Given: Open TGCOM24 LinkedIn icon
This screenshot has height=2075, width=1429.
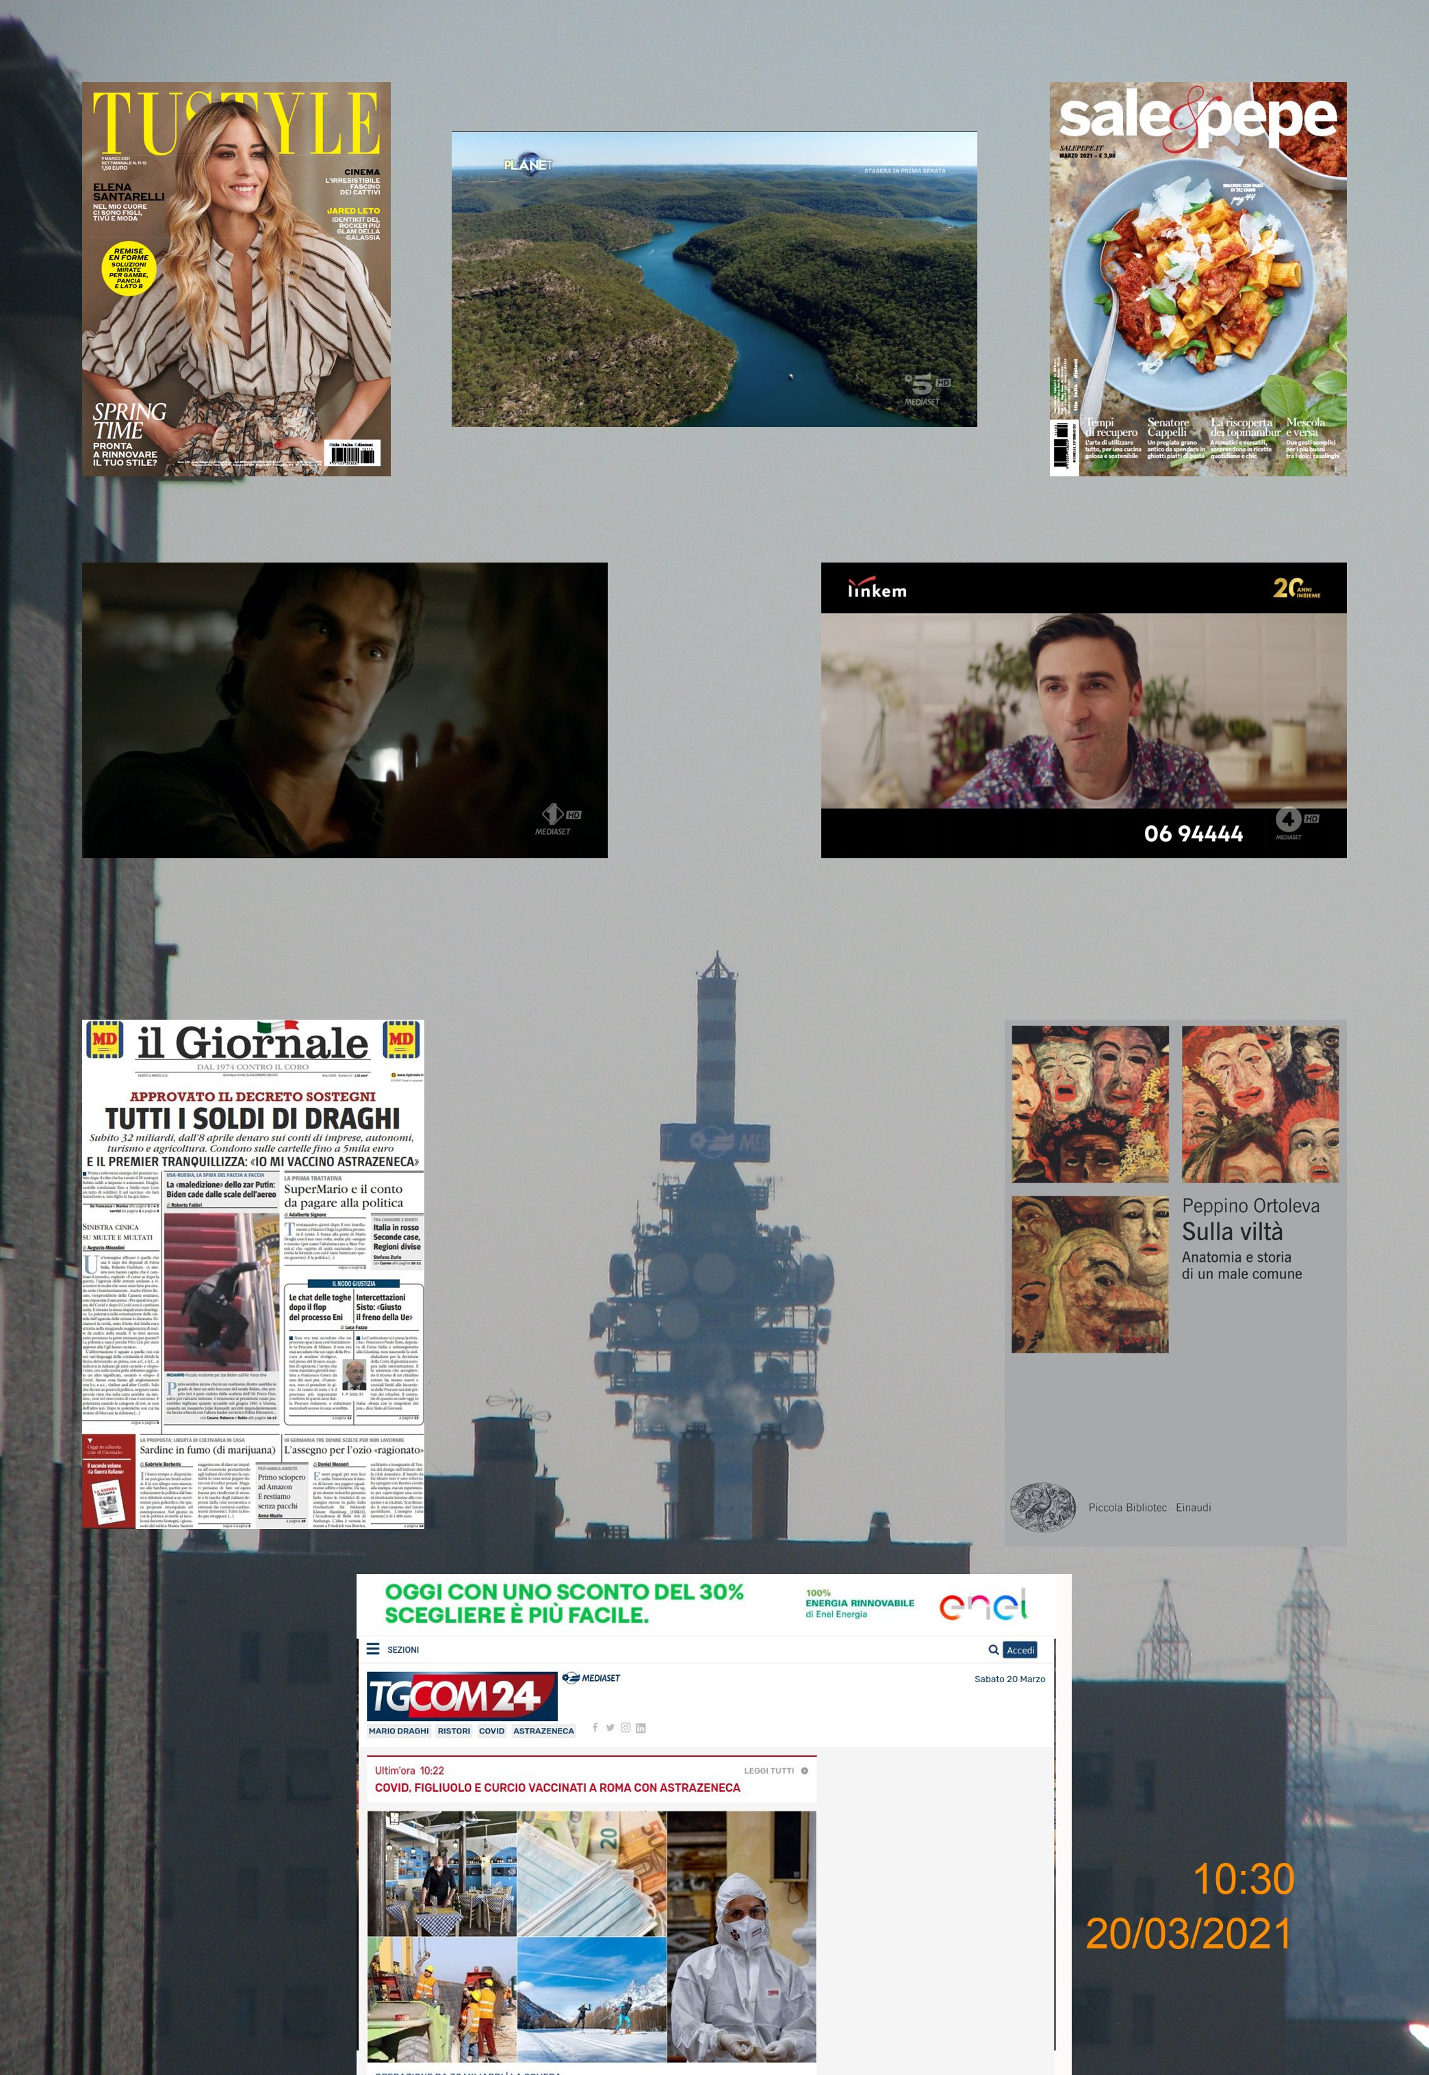Looking at the screenshot, I should click(x=640, y=1727).
